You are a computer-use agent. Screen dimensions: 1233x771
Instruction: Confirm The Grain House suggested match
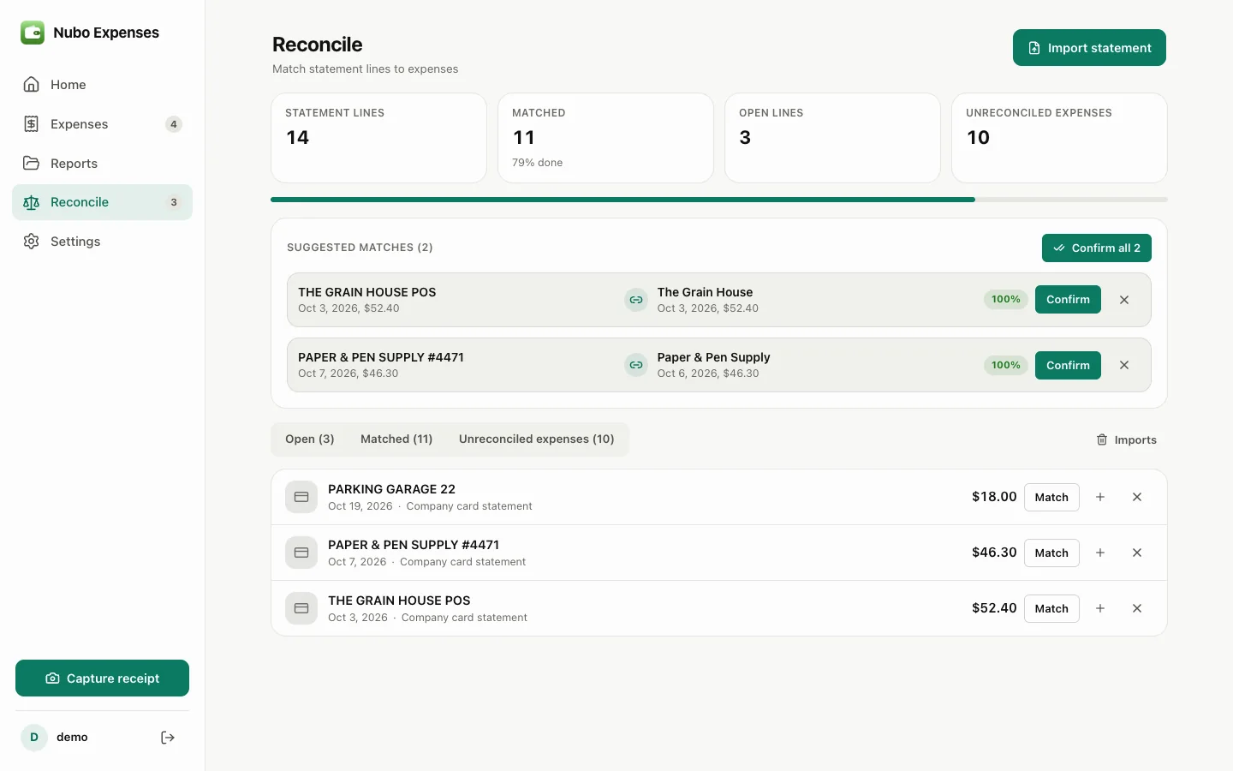pos(1068,300)
